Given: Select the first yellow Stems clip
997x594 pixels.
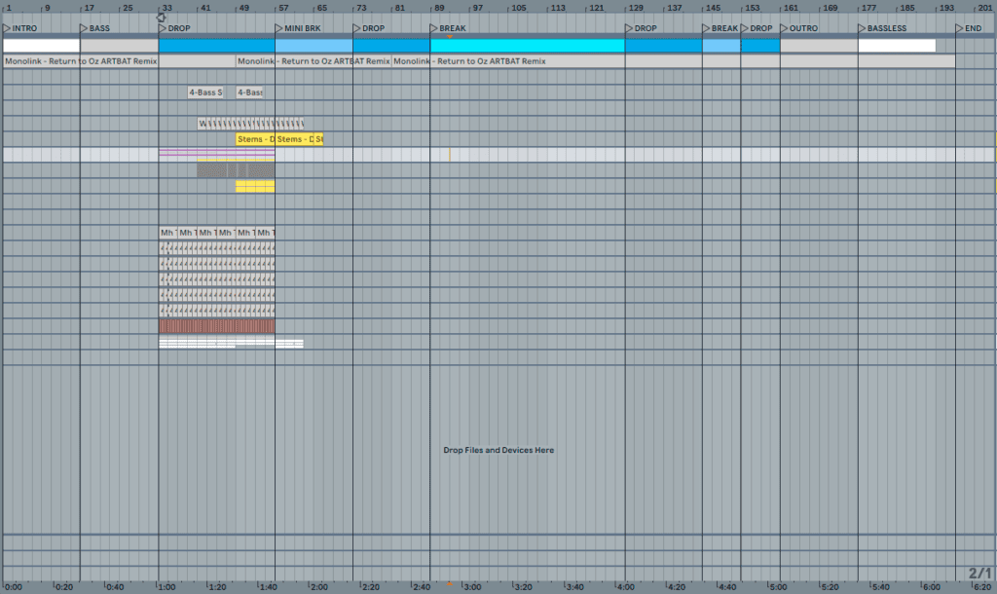Looking at the screenshot, I should [x=255, y=139].
